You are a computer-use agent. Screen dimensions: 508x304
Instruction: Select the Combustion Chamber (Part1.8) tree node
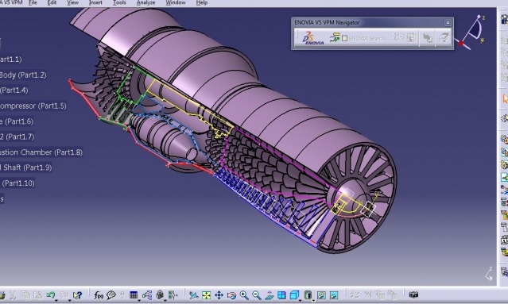tap(41, 152)
